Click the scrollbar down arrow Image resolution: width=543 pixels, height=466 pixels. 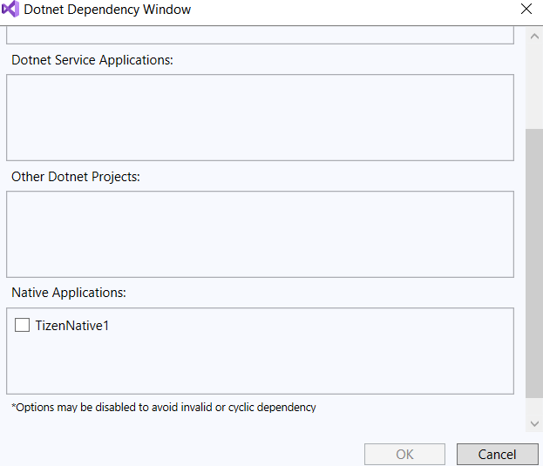pyautogui.click(x=534, y=423)
